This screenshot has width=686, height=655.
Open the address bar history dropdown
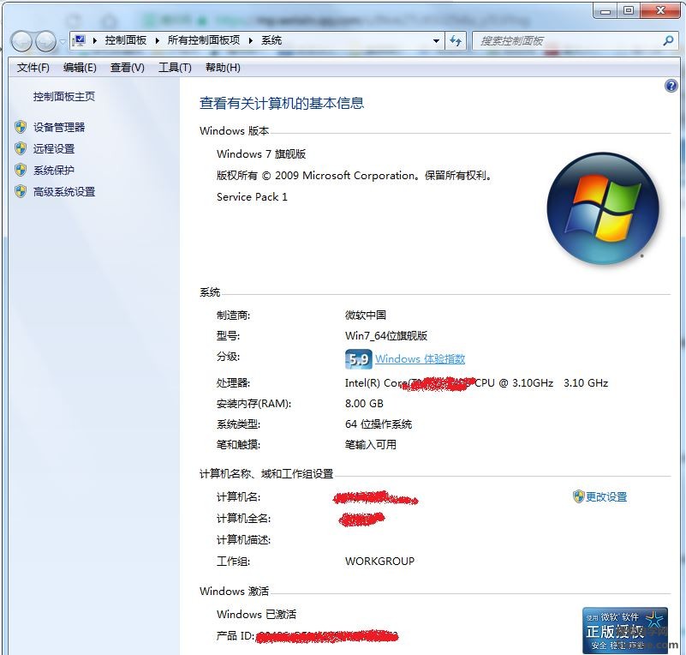436,41
